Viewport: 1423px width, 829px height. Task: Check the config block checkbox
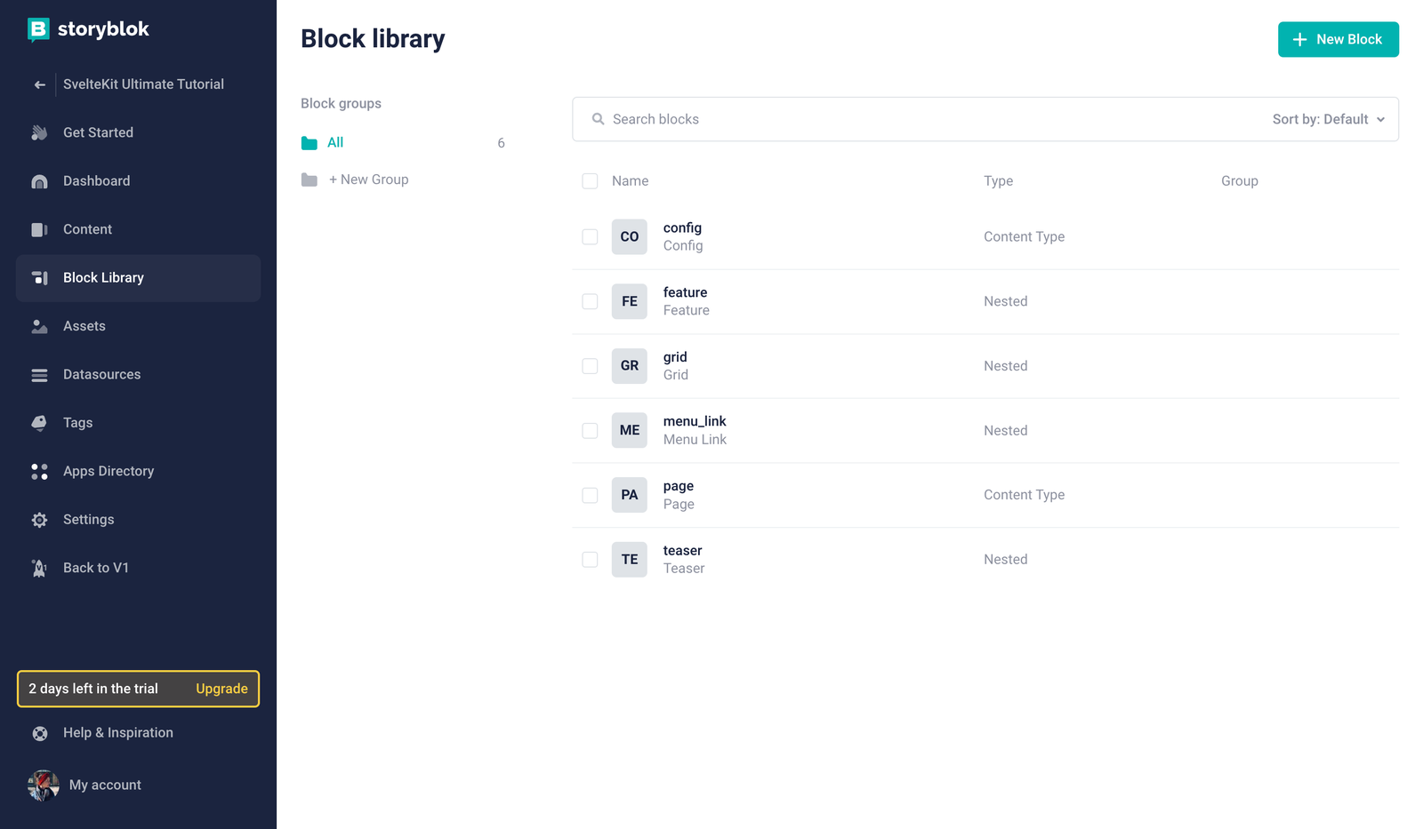tap(590, 236)
